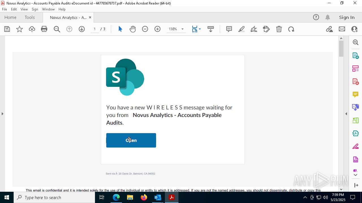
Task: Open the find text magnifier tool
Action: pos(57,29)
